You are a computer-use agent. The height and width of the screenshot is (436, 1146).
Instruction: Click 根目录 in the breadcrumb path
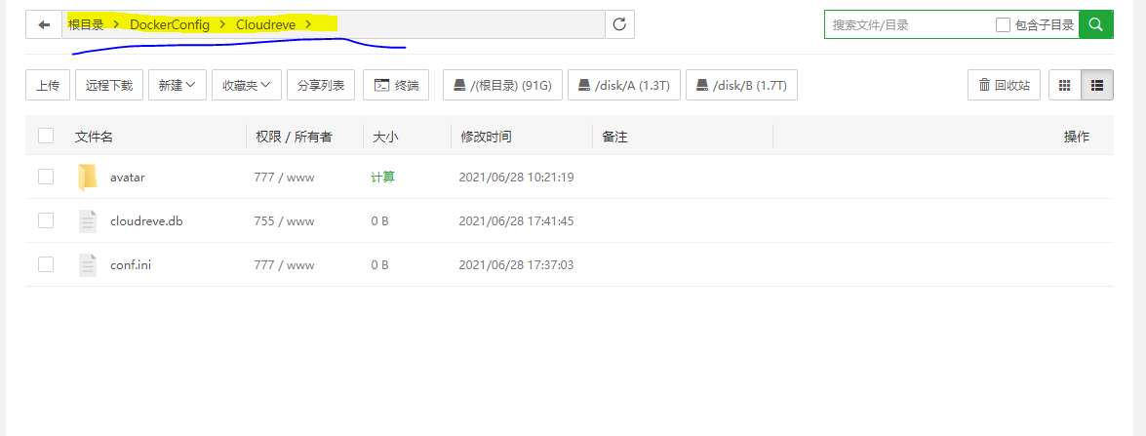click(86, 24)
